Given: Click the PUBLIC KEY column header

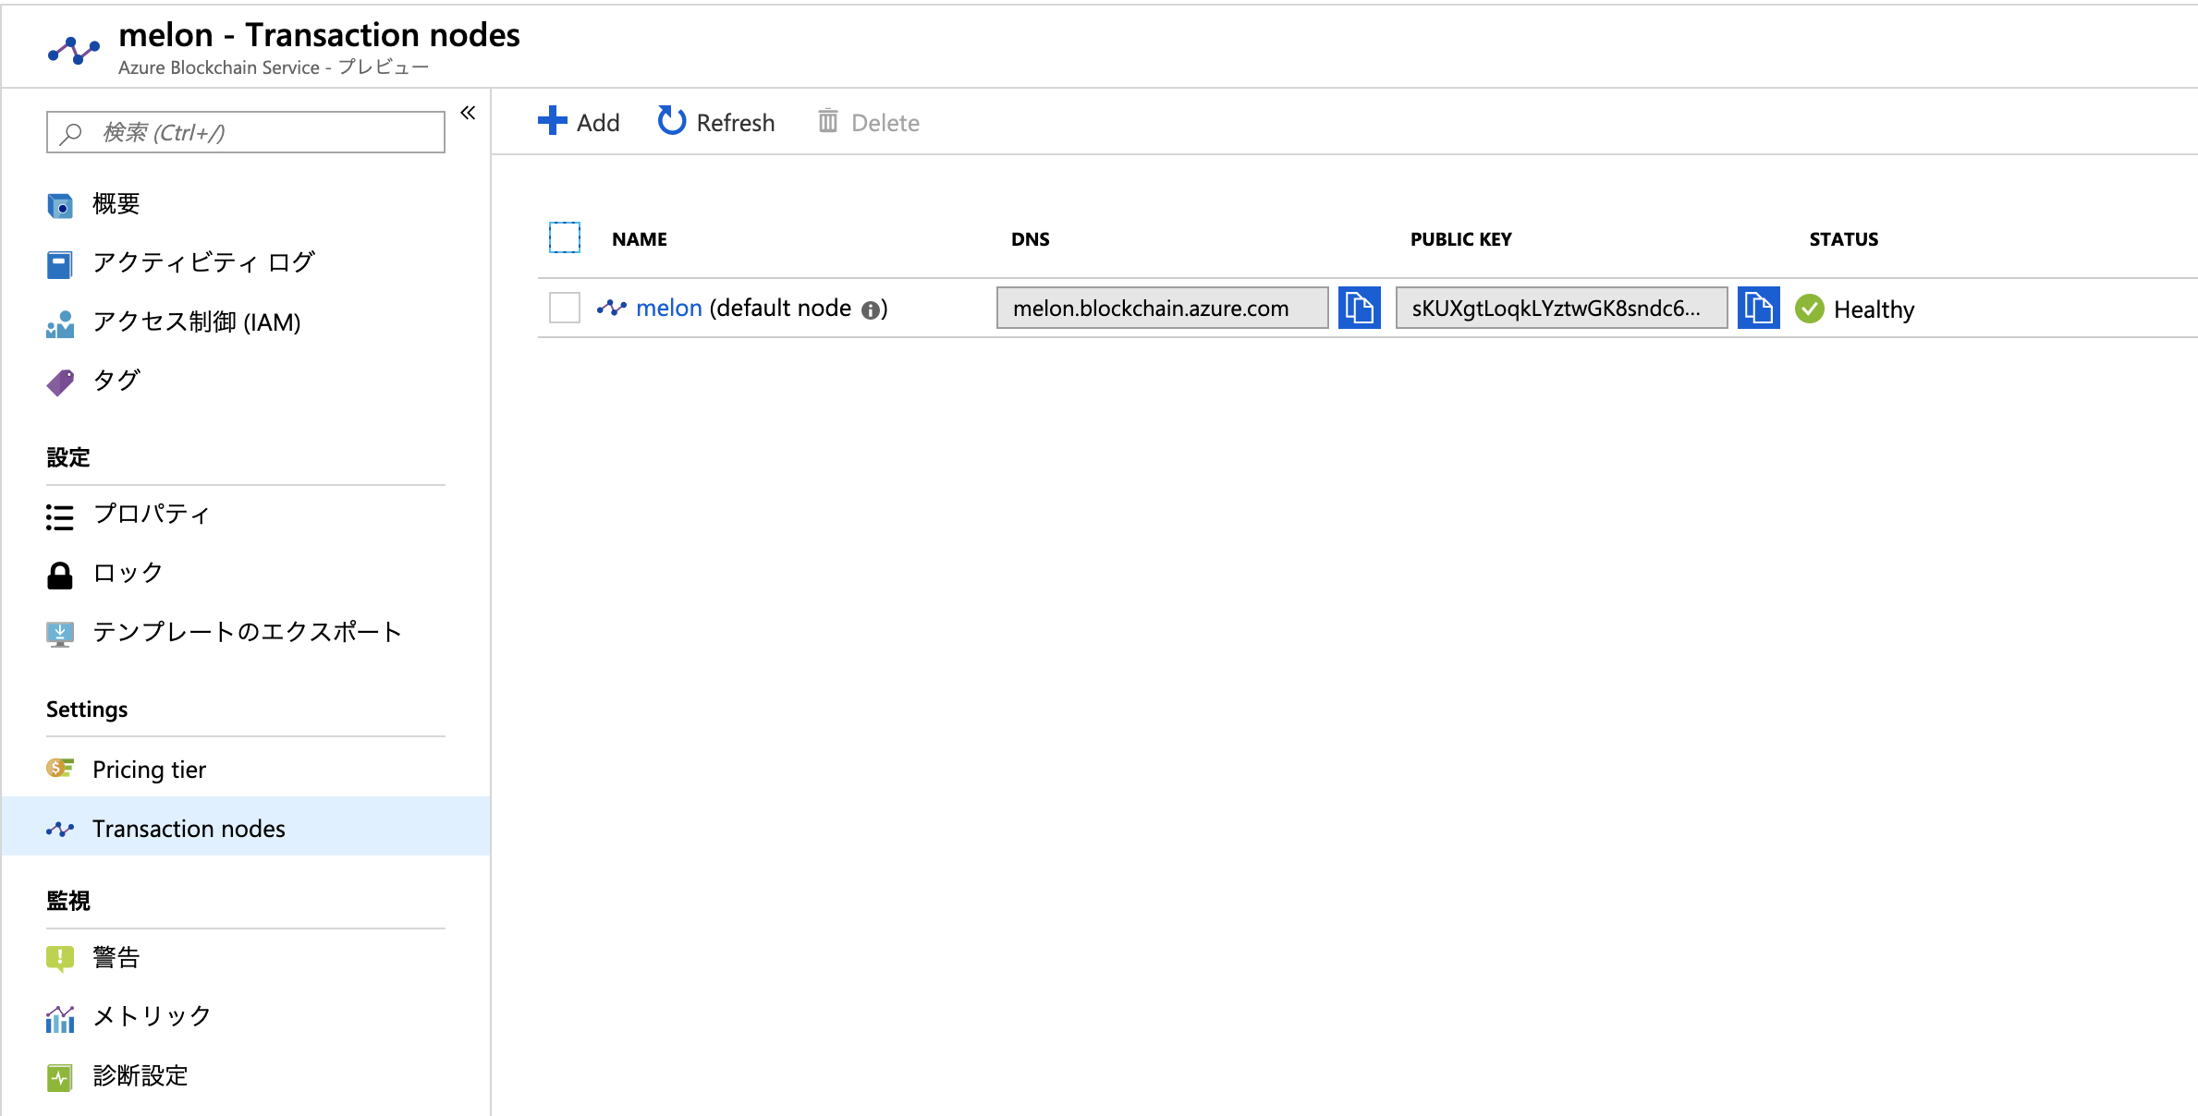Looking at the screenshot, I should pos(1461,239).
